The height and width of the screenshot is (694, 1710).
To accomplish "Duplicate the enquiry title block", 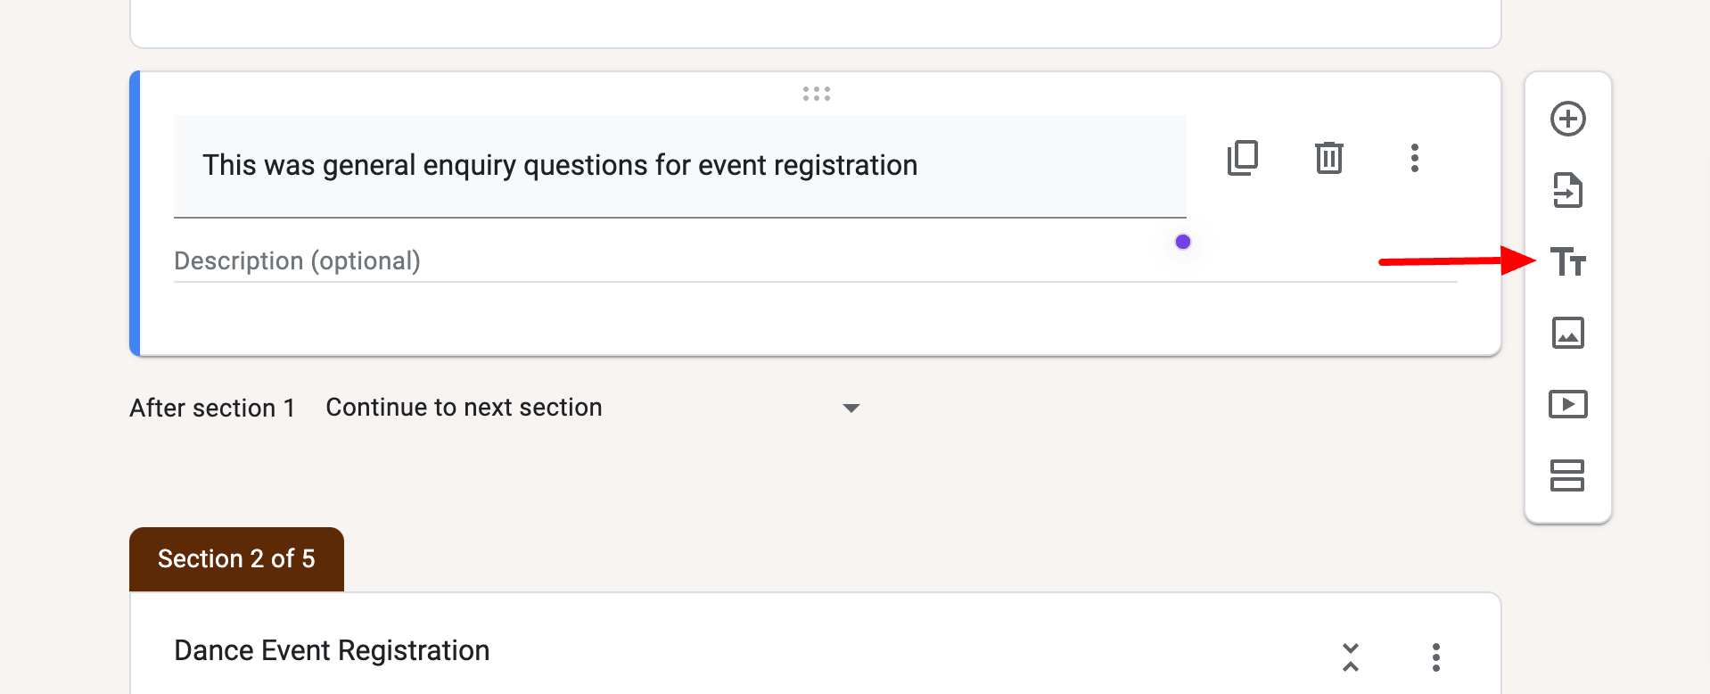I will (x=1243, y=158).
